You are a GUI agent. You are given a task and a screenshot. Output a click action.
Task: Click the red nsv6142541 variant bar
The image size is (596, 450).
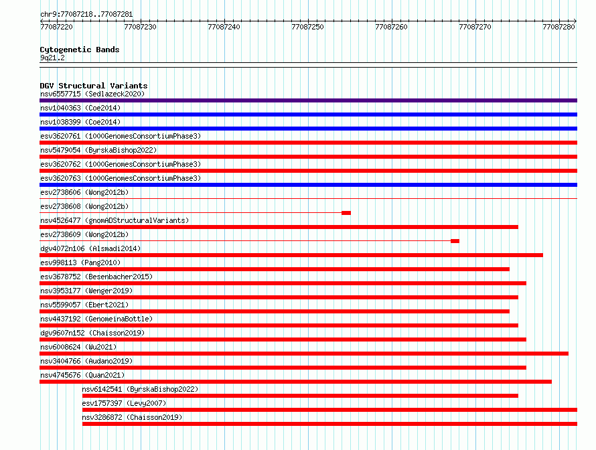click(x=300, y=396)
